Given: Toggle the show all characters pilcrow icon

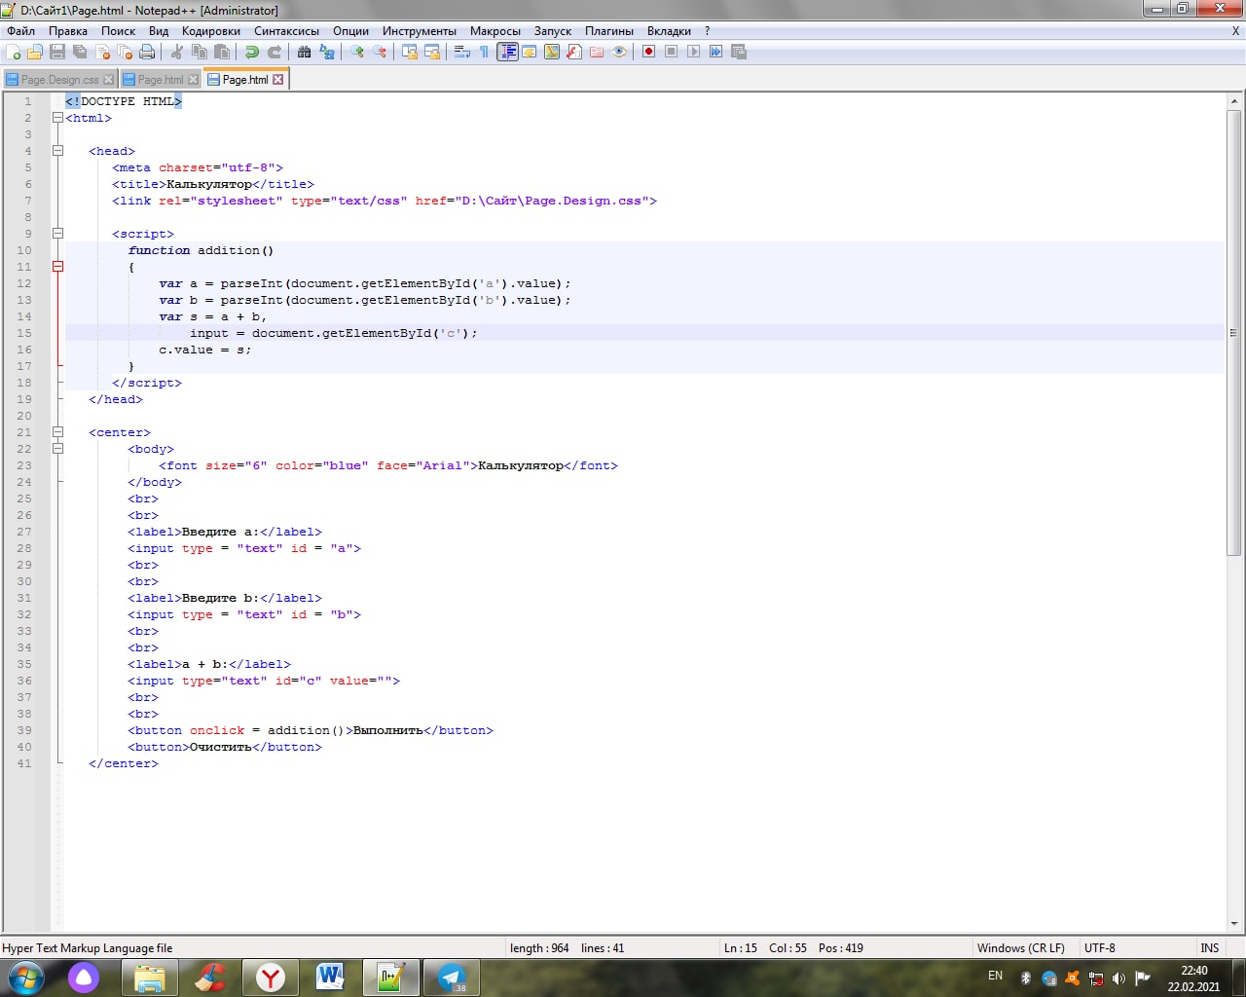Looking at the screenshot, I should [x=485, y=52].
